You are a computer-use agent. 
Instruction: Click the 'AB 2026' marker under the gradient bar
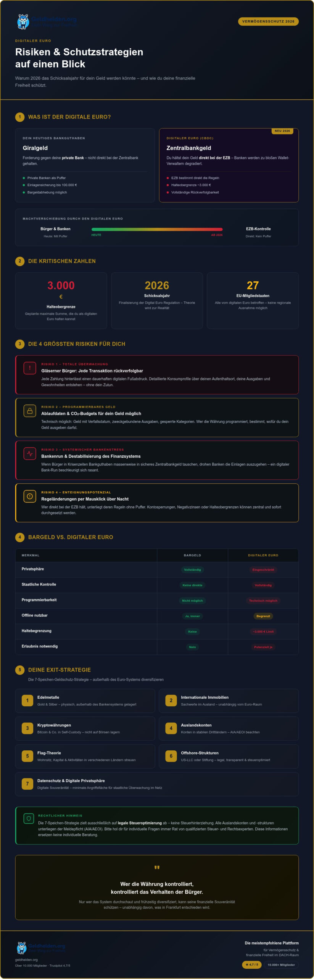tap(217, 235)
